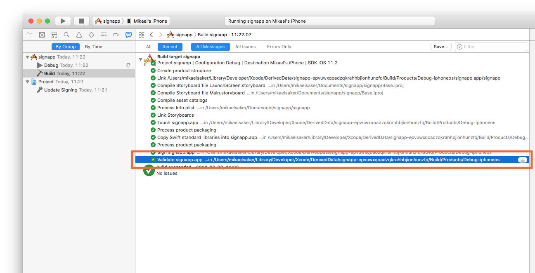Screen dimensions: 535x273
Task: Click the Save... button
Action: (440, 47)
